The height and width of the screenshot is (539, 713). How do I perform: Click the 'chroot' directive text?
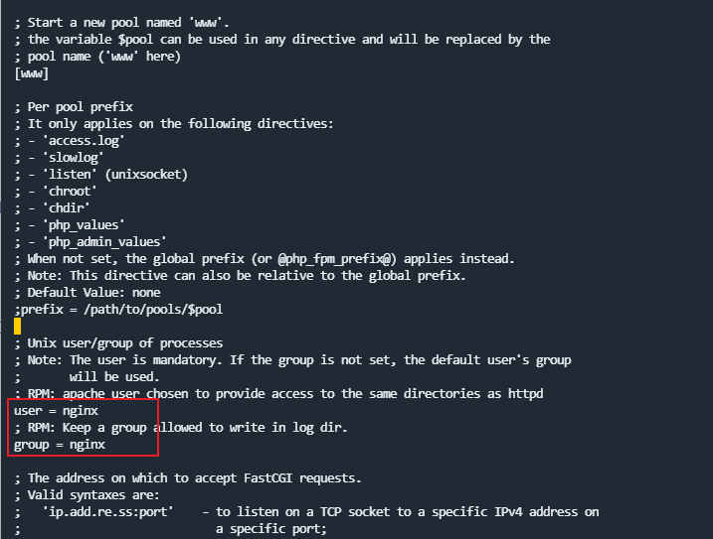click(70, 192)
